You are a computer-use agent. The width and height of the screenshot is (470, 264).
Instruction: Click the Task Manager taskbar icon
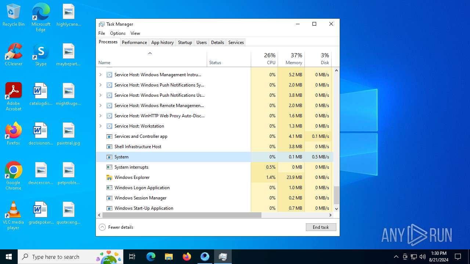click(x=223, y=257)
